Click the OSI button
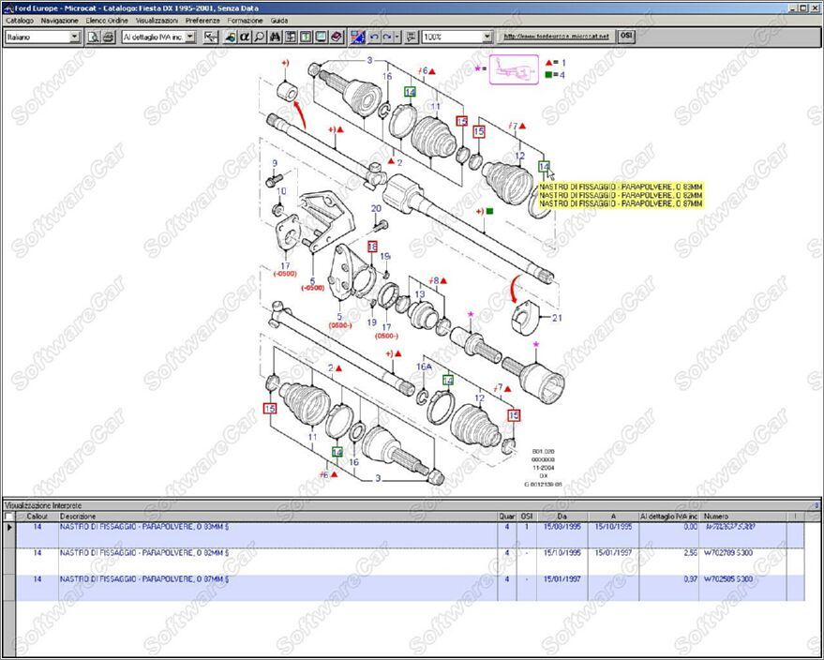 [x=627, y=36]
